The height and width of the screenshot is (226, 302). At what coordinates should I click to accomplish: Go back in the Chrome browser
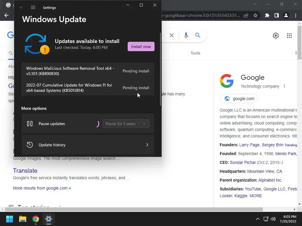(6, 15)
